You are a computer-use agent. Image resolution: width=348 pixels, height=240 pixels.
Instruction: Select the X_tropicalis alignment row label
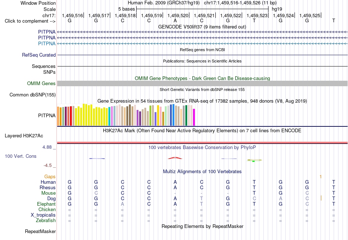point(43,215)
